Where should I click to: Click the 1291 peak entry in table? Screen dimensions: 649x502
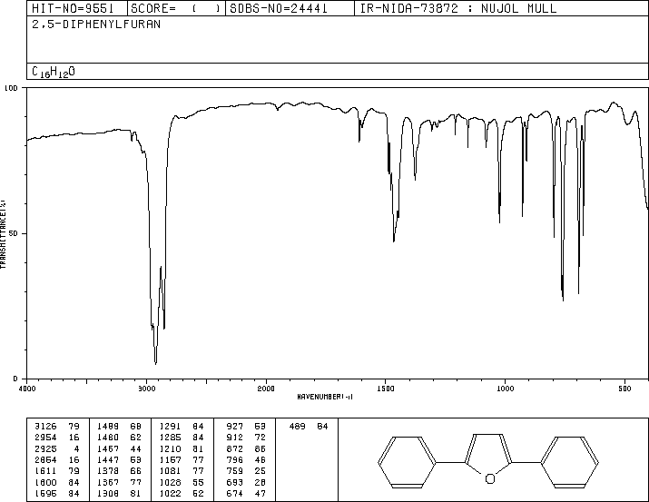point(182,427)
